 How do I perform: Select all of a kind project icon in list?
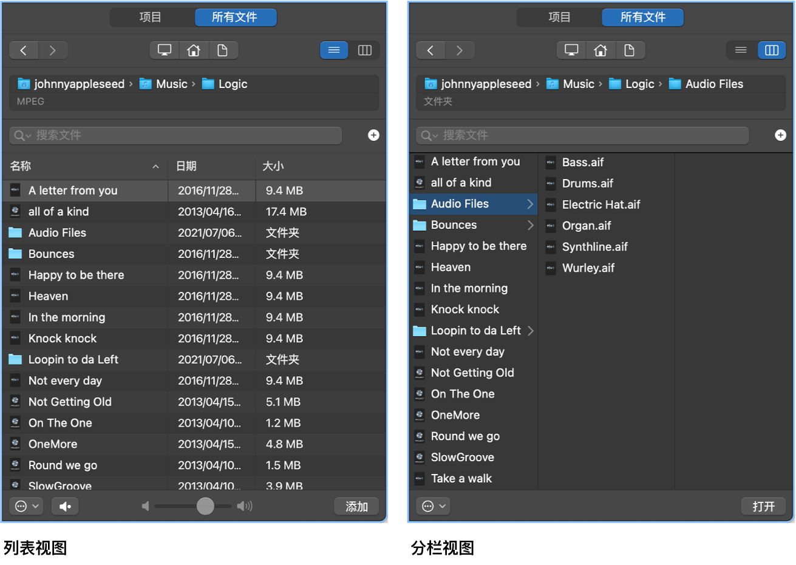(15, 211)
